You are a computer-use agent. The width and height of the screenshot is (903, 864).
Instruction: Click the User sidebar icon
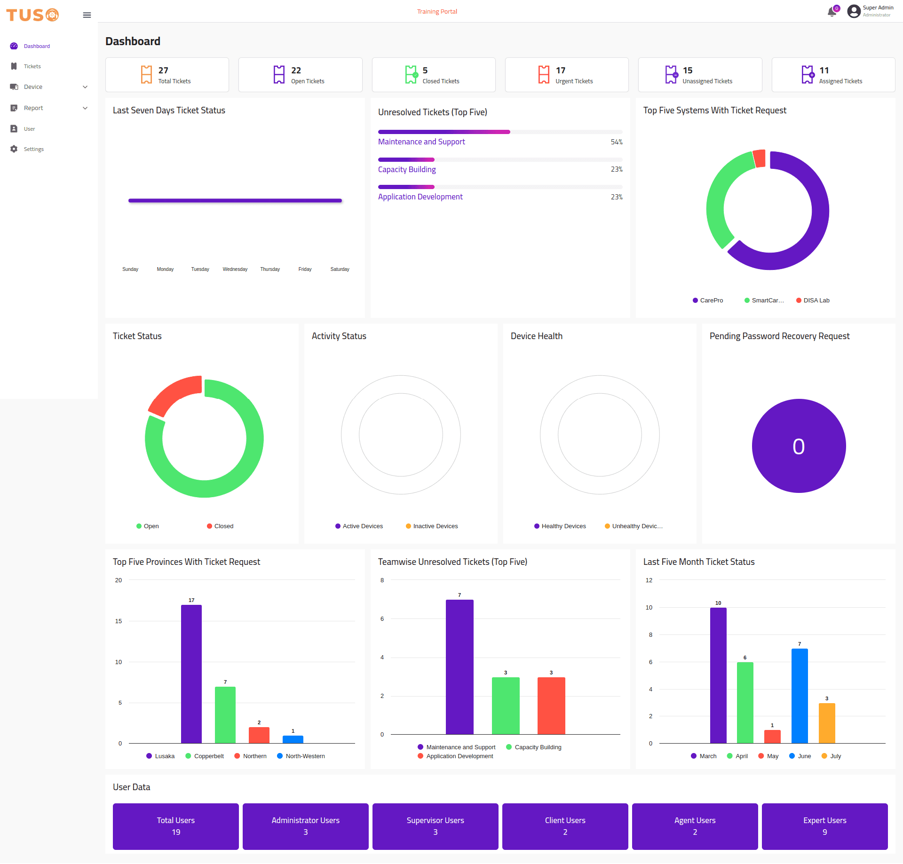coord(14,129)
